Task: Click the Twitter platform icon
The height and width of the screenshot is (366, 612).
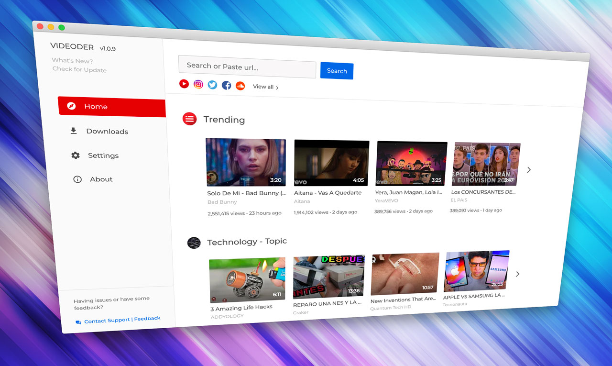Action: coord(212,84)
